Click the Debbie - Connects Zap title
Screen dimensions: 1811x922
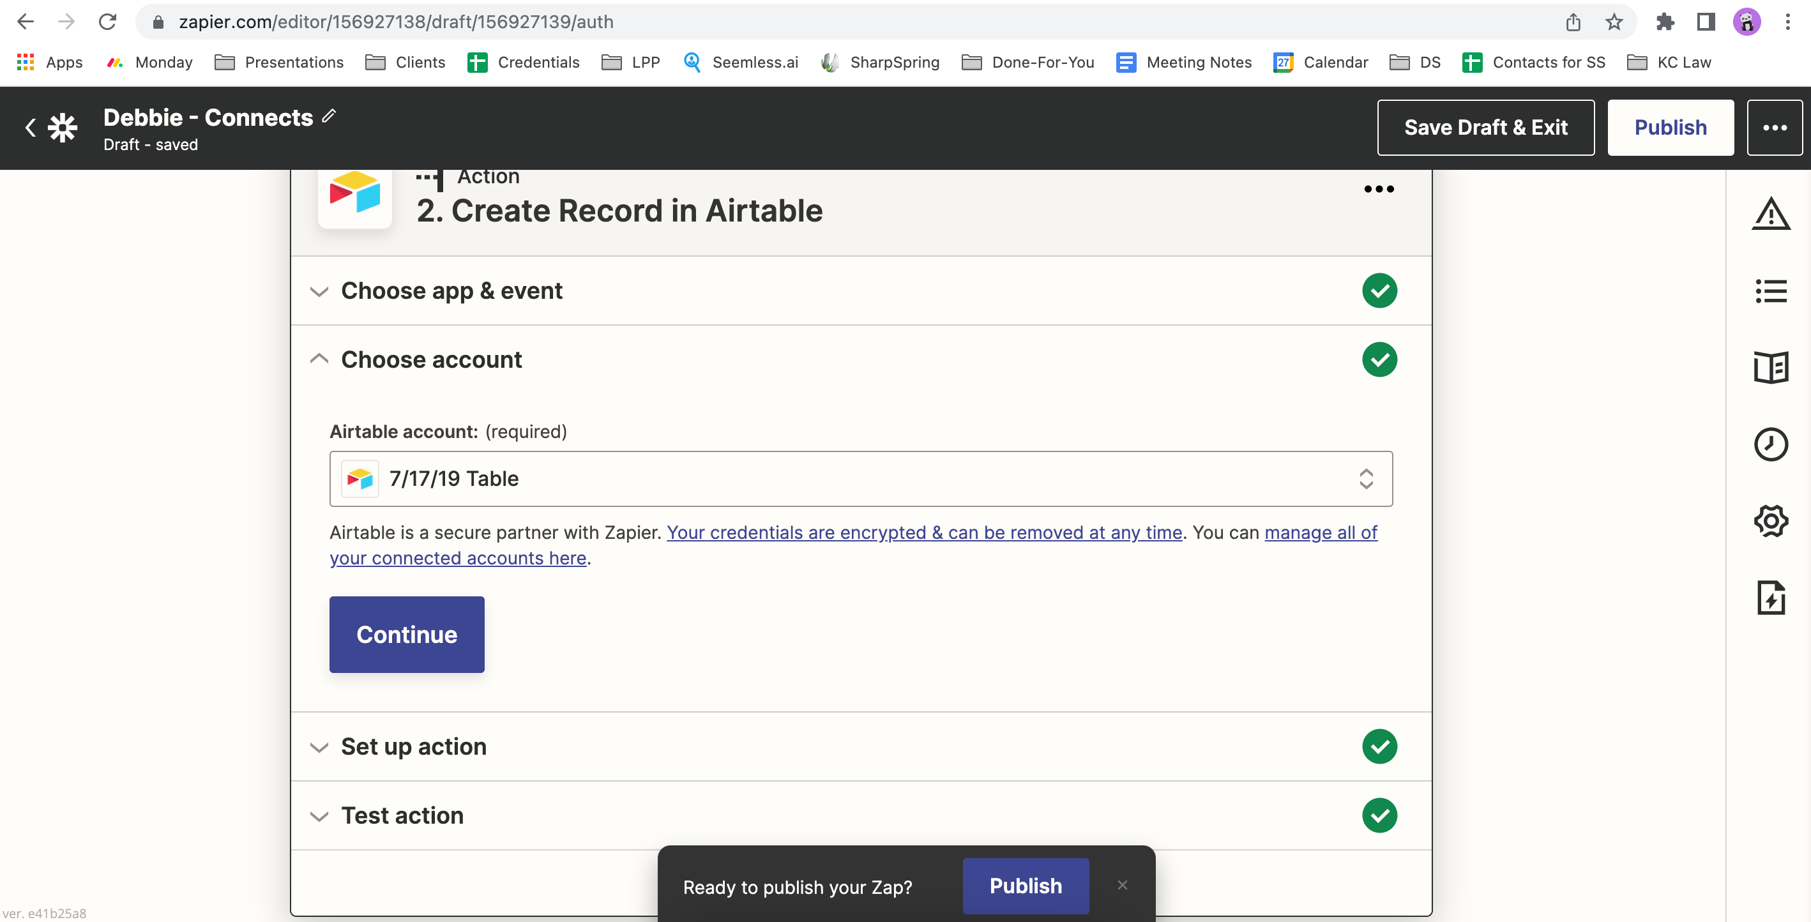(x=208, y=117)
